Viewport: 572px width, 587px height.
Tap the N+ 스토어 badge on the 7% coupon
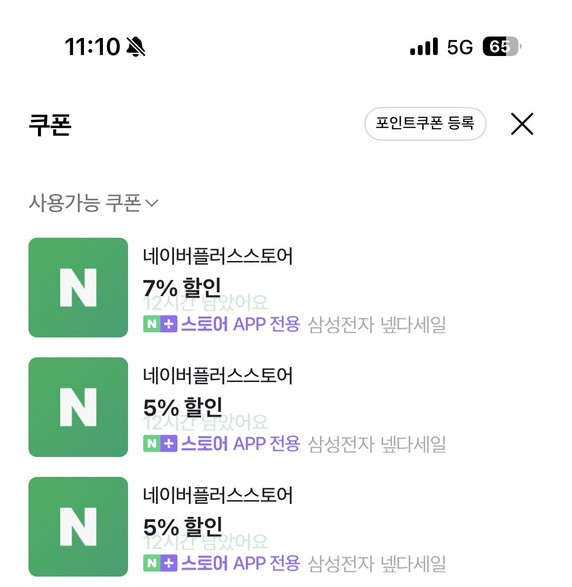click(x=160, y=324)
